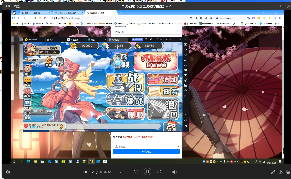Open the 活动 events button
291x179 pixels.
(x=163, y=79)
